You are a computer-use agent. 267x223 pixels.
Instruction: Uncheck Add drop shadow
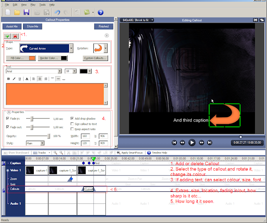click(73, 118)
